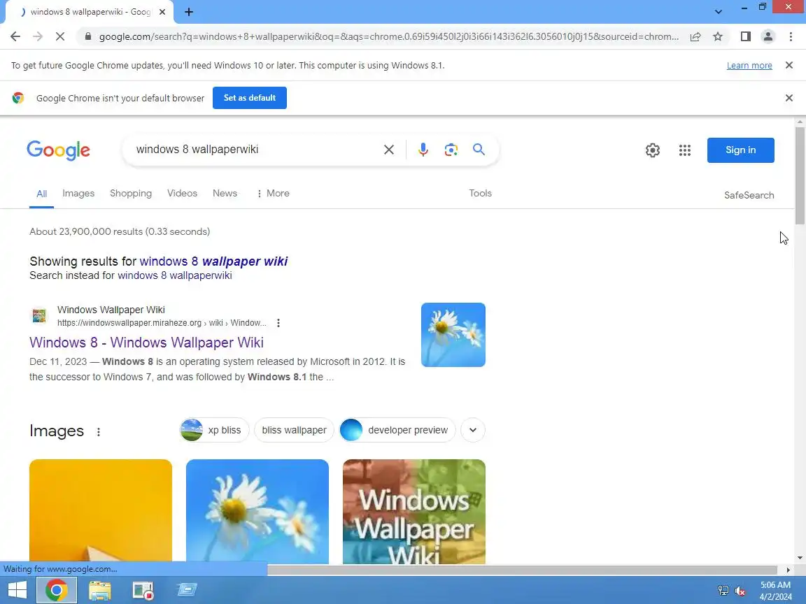Filter images by developer preview
Viewport: 806px width, 604px height.
pos(397,430)
